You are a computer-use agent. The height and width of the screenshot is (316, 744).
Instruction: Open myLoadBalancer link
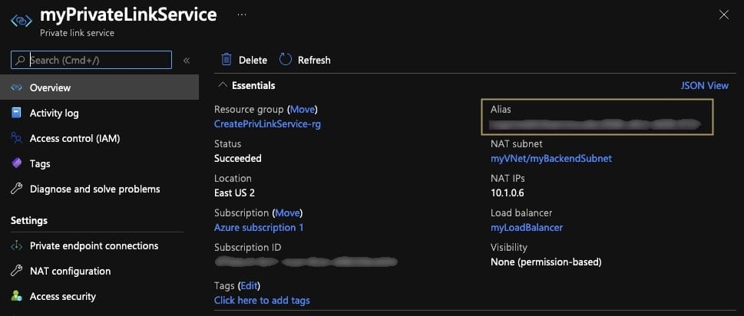coord(527,228)
